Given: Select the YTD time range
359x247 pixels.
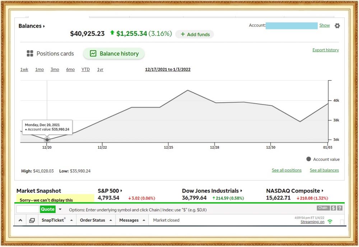Looking at the screenshot, I should coord(85,69).
